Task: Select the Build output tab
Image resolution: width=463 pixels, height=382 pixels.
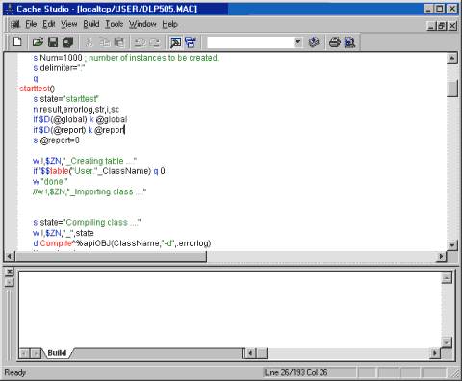Action: pyautogui.click(x=57, y=353)
